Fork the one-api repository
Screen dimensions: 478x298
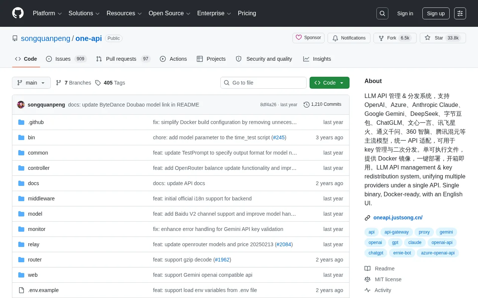point(395,38)
